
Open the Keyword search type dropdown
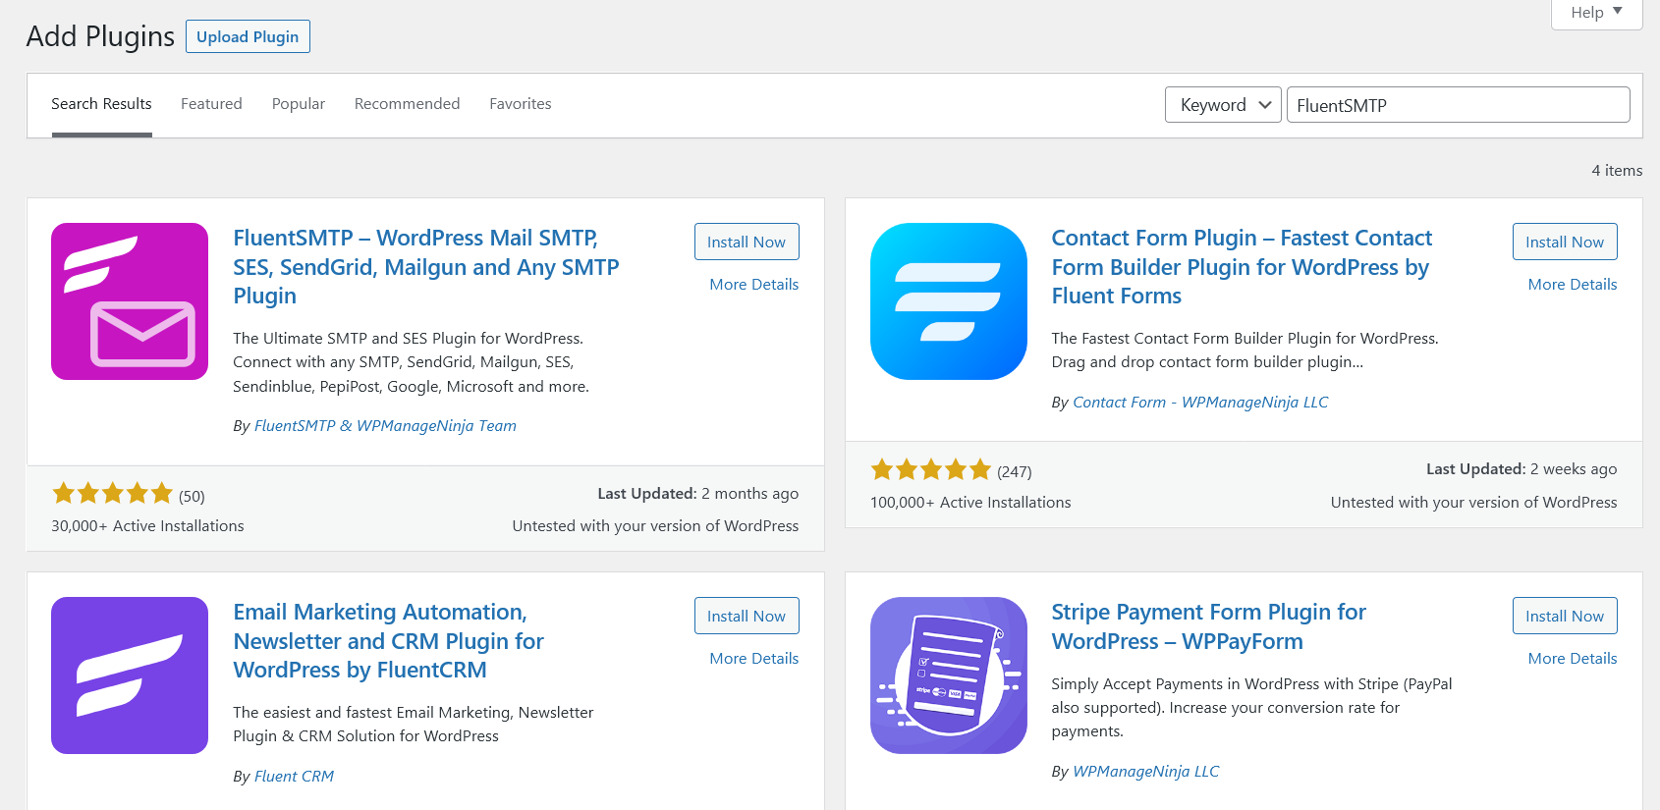point(1223,105)
